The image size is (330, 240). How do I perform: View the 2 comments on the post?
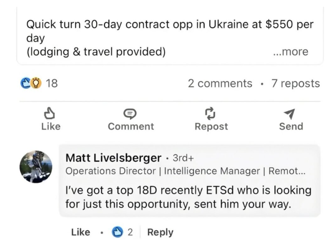coord(220,84)
